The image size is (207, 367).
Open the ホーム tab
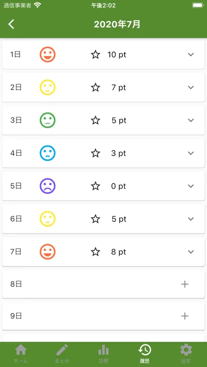point(21,354)
